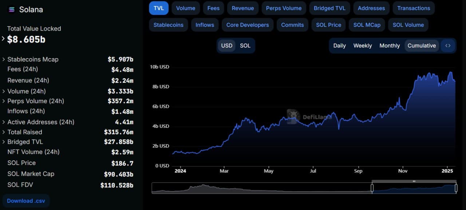Open the embed chart code icon
The image size is (466, 210).
(x=448, y=46)
